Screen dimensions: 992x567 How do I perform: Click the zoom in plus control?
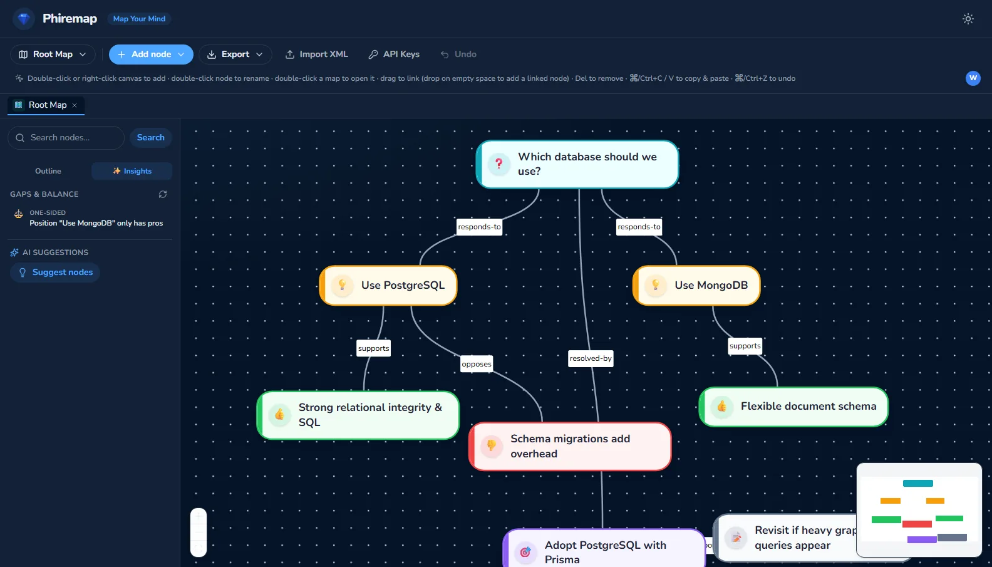pyautogui.click(x=199, y=516)
